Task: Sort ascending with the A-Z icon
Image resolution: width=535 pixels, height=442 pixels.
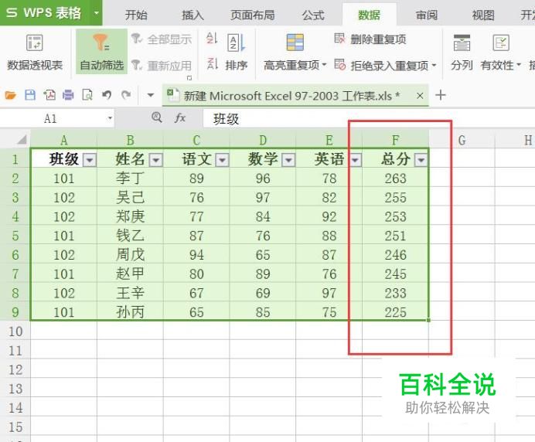Action: coord(212,38)
